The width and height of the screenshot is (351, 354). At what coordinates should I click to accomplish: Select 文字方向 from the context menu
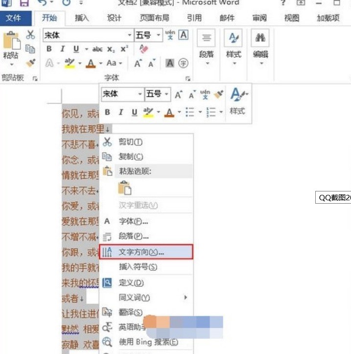pos(146,252)
